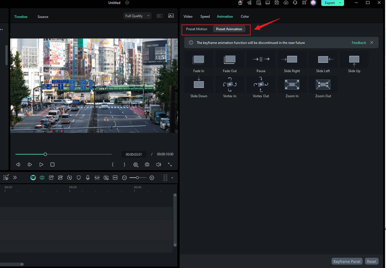Click the timeline zoom slider handle
The width and height of the screenshot is (386, 268).
coord(137,178)
